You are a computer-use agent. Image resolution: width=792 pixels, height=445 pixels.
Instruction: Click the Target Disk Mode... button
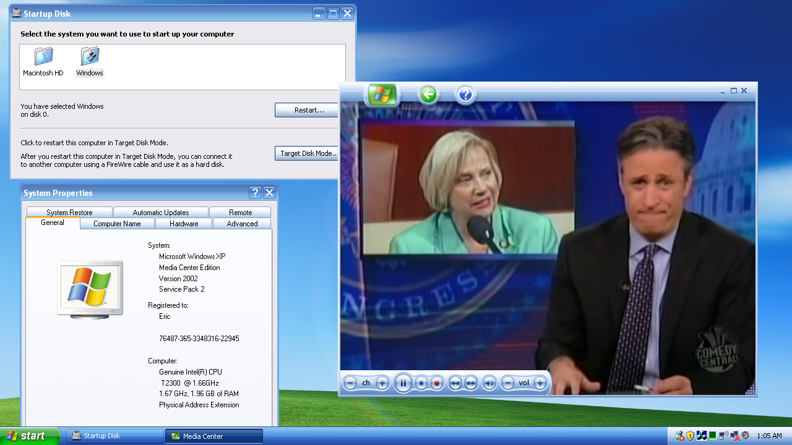[308, 153]
